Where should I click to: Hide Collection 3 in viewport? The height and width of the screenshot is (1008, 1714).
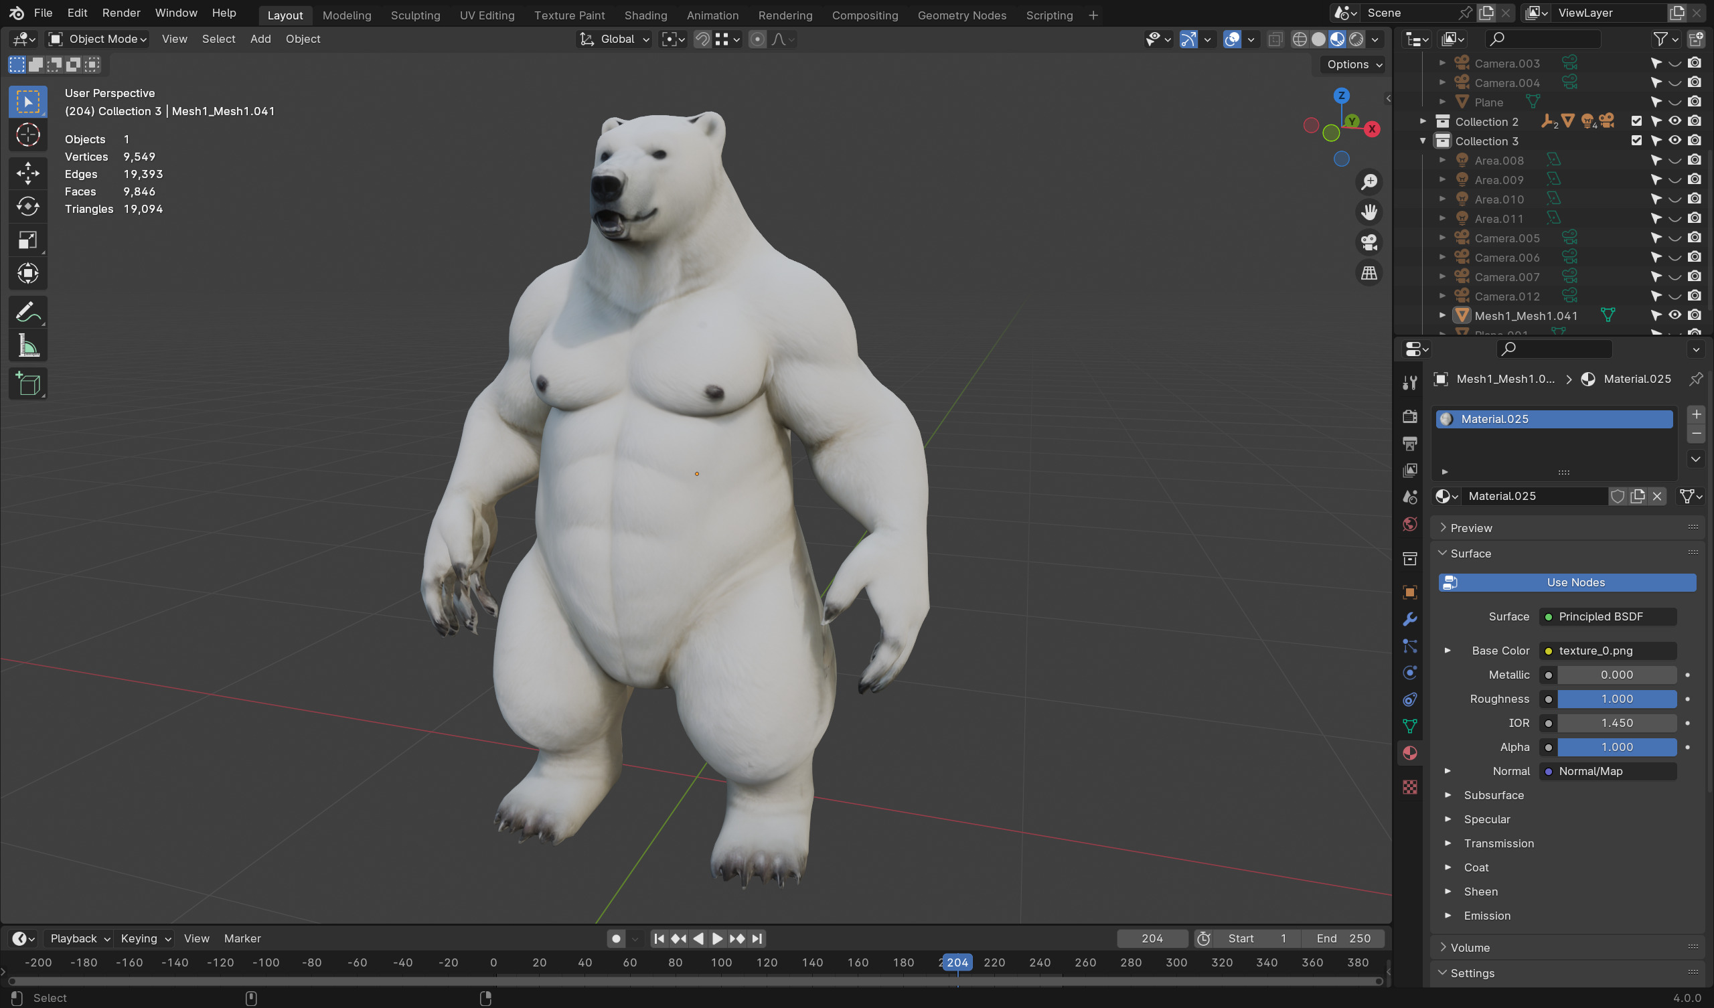click(1675, 141)
